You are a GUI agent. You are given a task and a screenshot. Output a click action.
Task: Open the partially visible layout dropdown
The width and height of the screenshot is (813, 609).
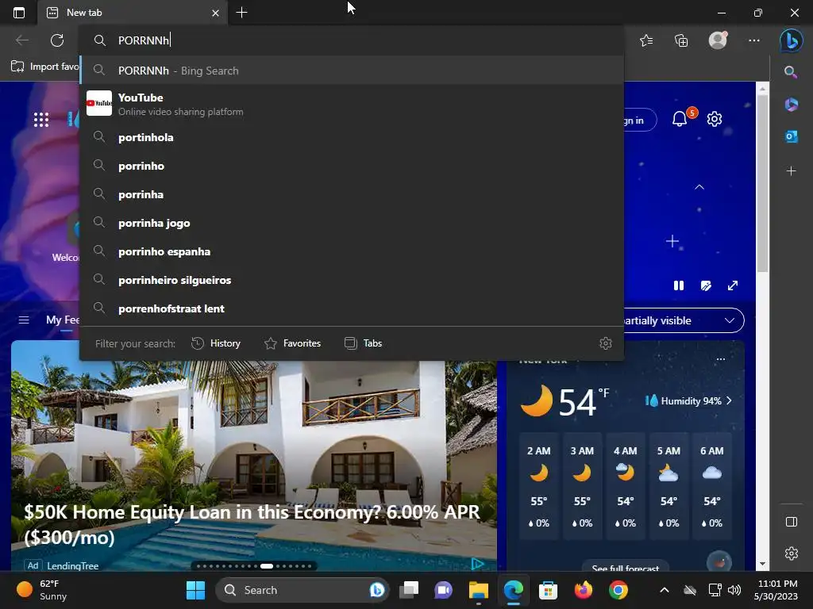[684, 320]
